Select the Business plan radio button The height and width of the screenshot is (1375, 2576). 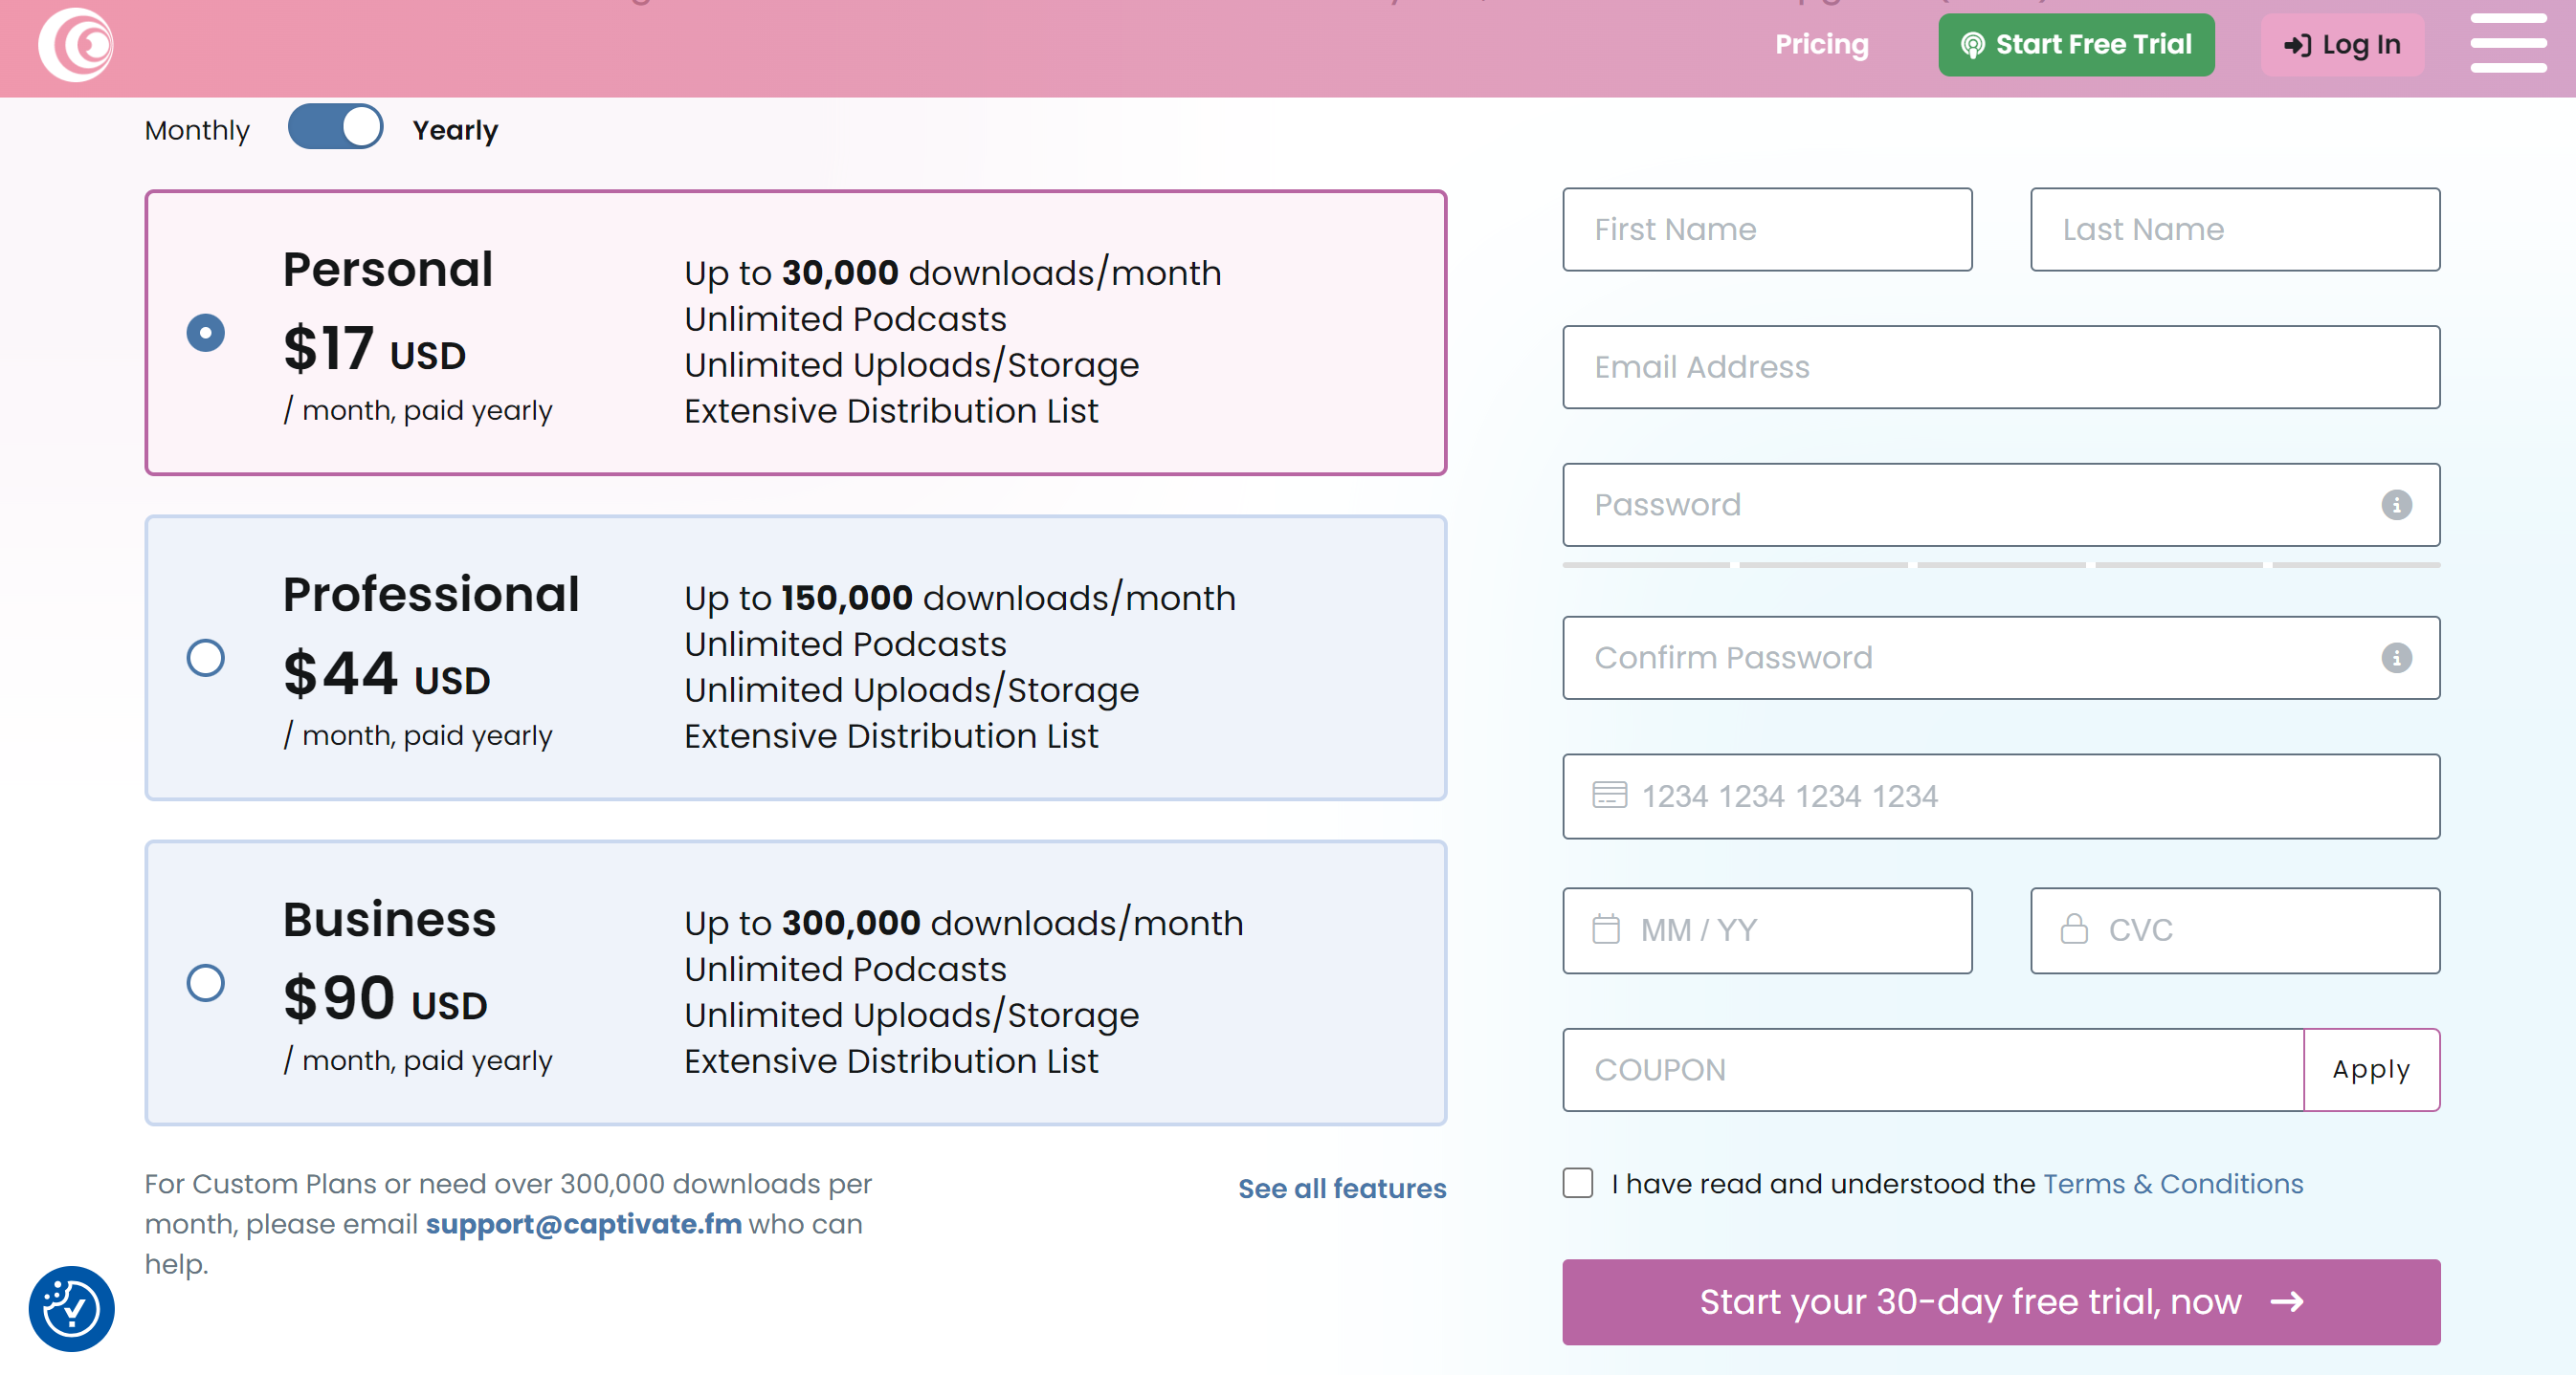click(x=206, y=982)
